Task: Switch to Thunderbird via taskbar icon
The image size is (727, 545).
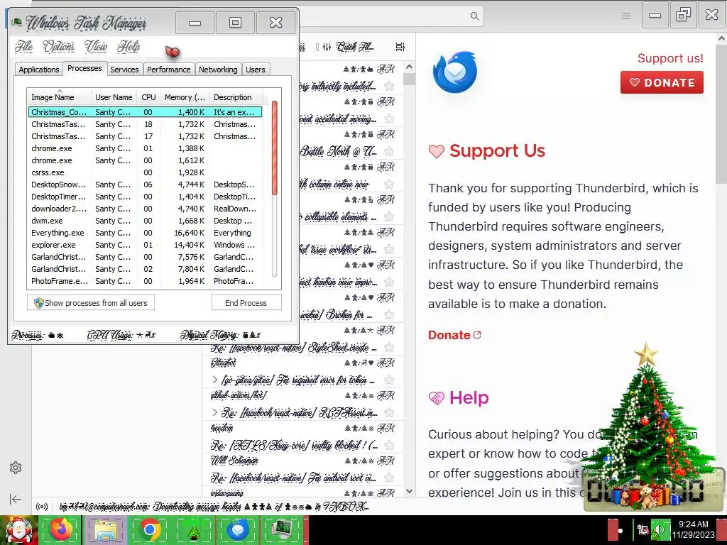Action: click(238, 529)
